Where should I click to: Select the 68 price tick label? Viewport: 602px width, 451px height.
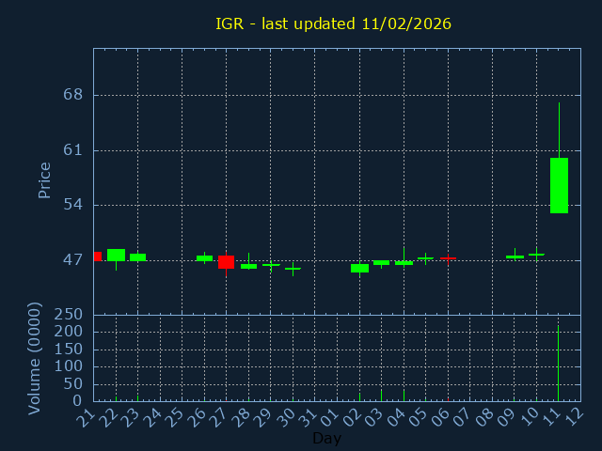[72, 95]
